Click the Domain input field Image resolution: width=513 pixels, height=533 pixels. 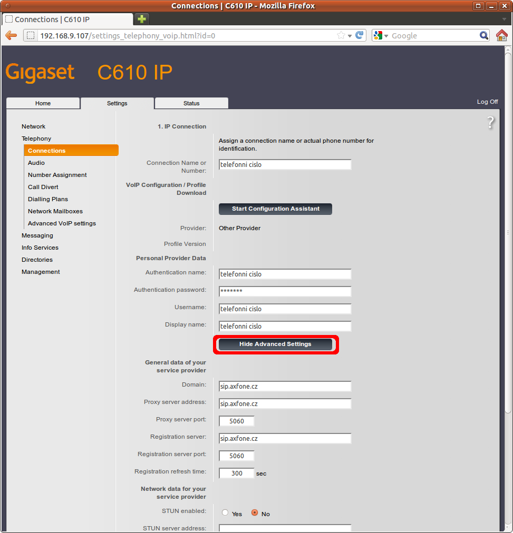285,387
